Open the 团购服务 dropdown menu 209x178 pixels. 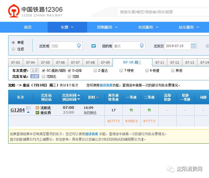point(107,27)
